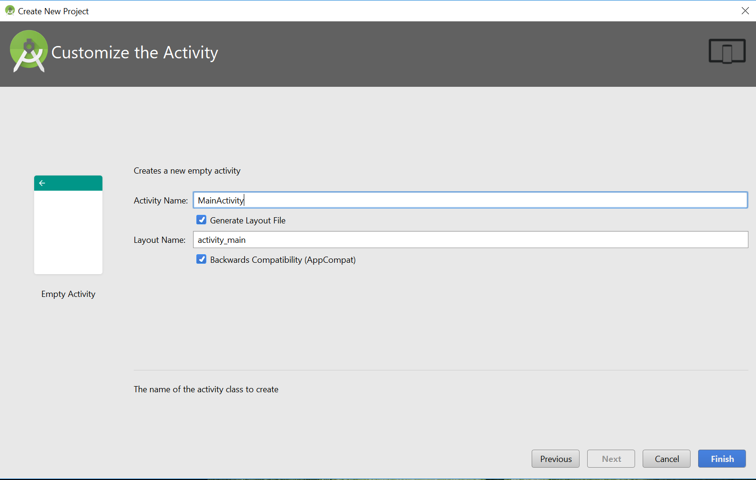This screenshot has height=480, width=756.
Task: Click the 'Empty Activity' label
Action: coord(68,294)
